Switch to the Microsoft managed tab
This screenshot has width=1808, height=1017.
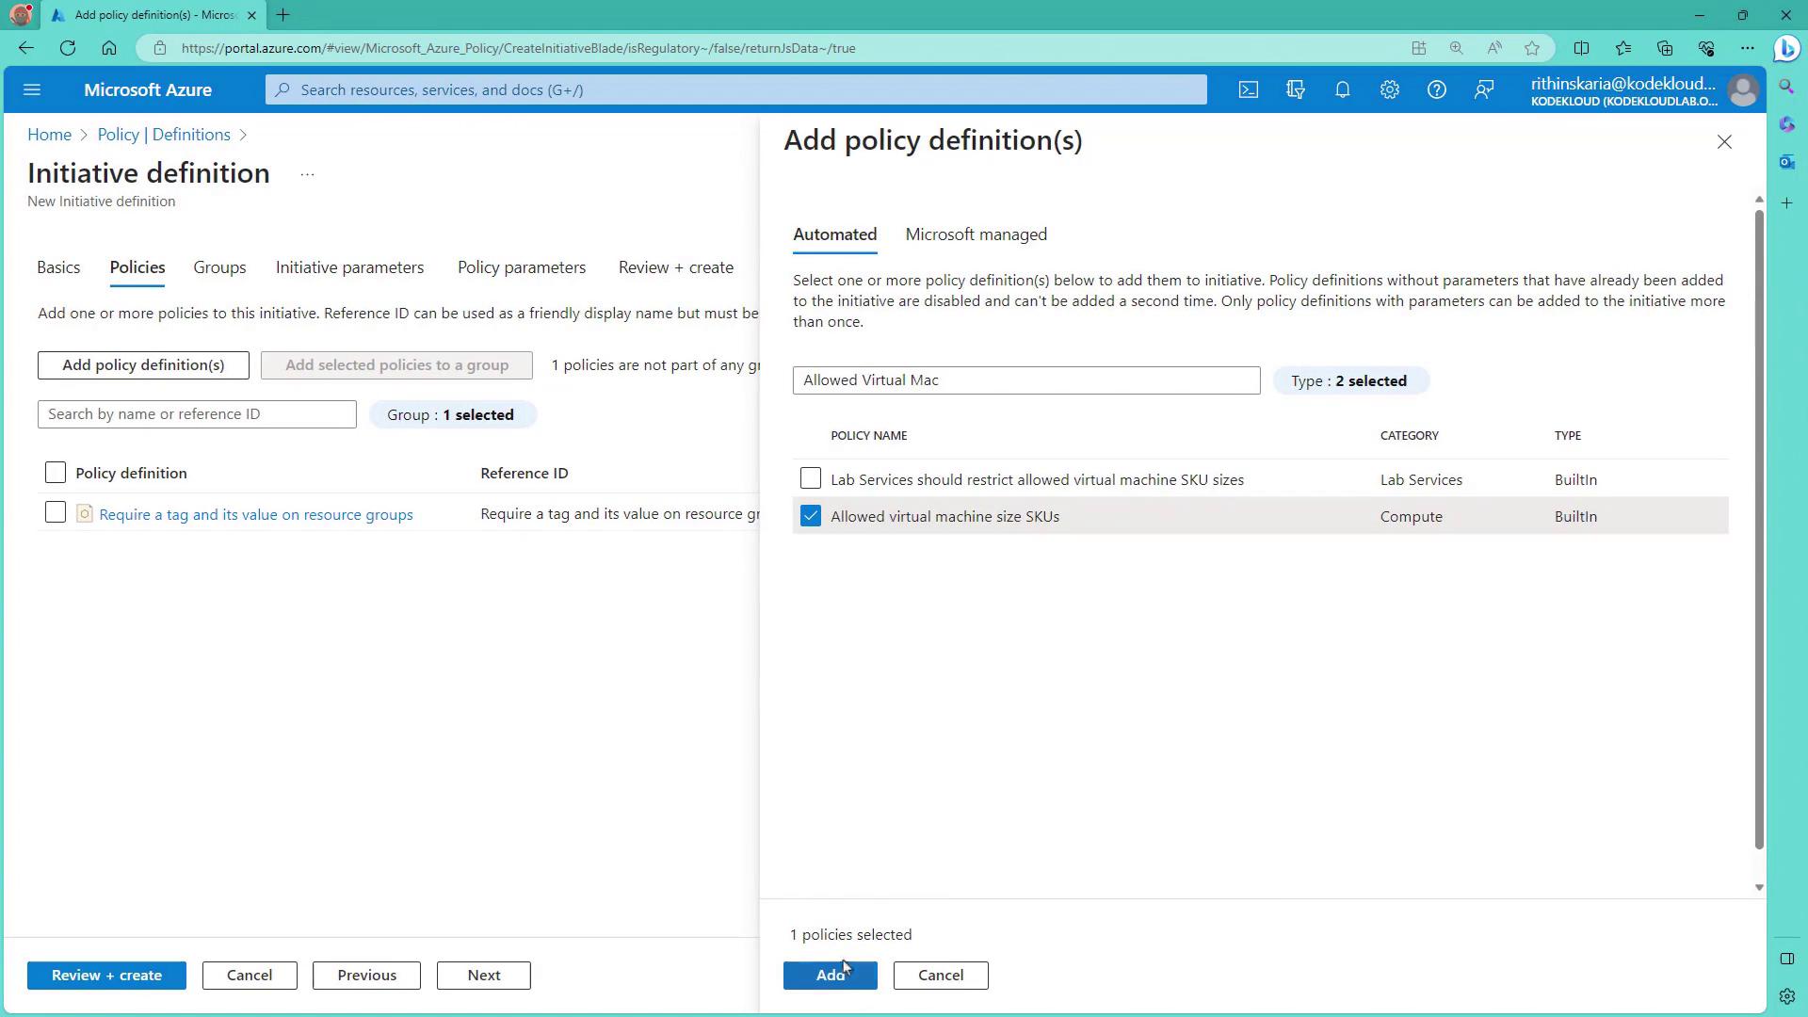click(976, 234)
